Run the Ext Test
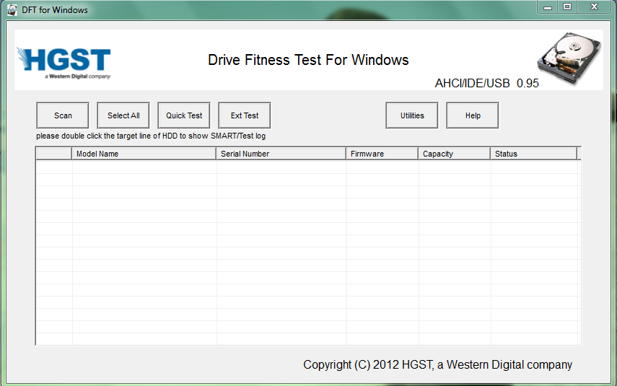Viewport: 617px width, 386px height. click(245, 115)
